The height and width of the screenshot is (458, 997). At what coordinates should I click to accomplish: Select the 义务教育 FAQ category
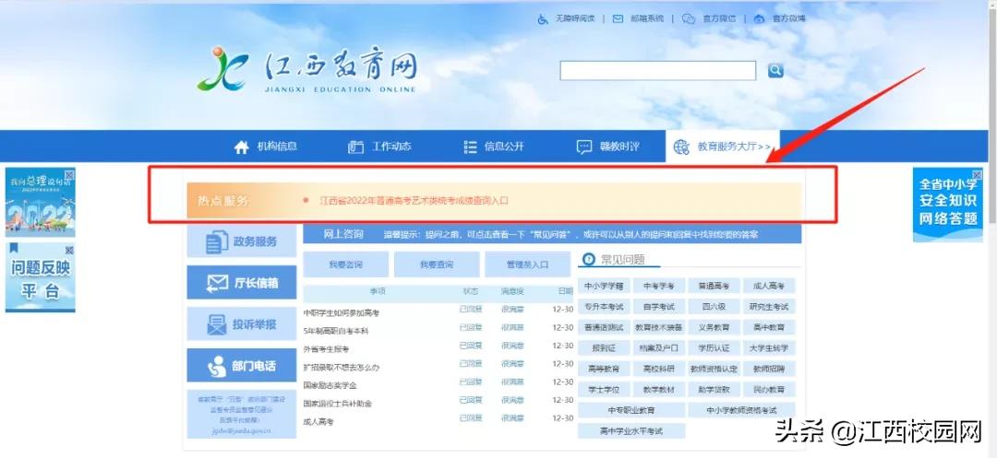[x=714, y=327]
